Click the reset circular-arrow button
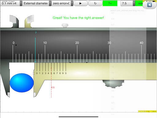Screen dimensions: 157x118 tap(95, 3)
